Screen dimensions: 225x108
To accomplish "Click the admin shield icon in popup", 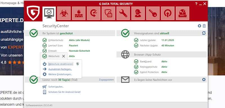I will pos(78,64).
